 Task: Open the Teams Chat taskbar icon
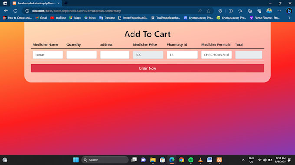tap(143, 160)
